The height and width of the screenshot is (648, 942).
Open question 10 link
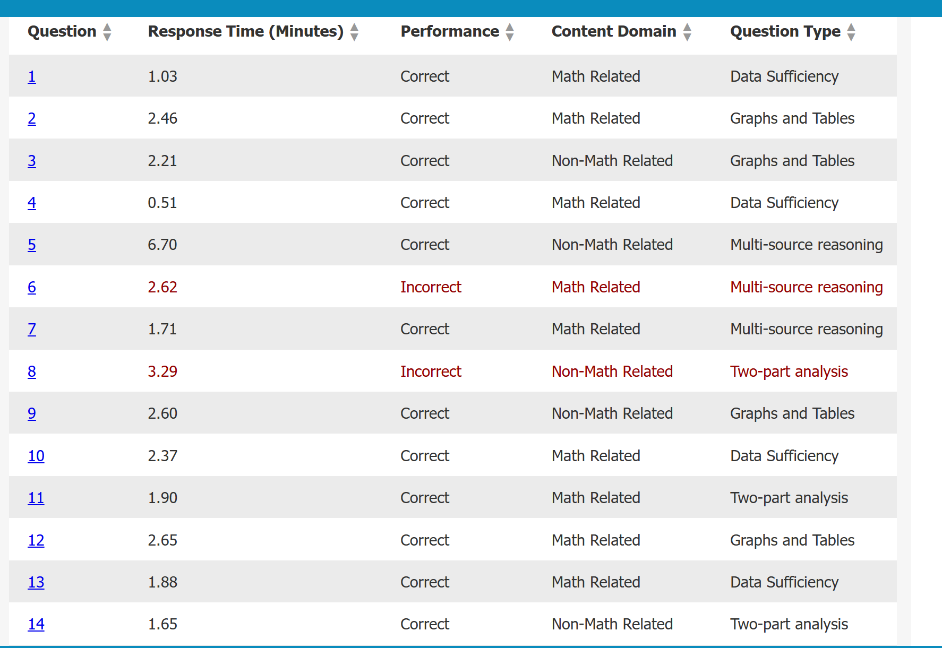(36, 456)
